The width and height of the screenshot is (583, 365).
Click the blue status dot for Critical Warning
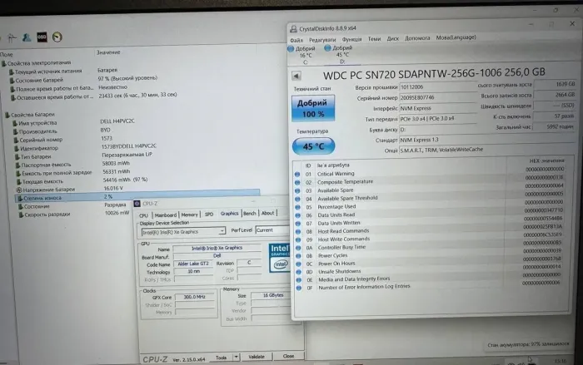pos(298,174)
